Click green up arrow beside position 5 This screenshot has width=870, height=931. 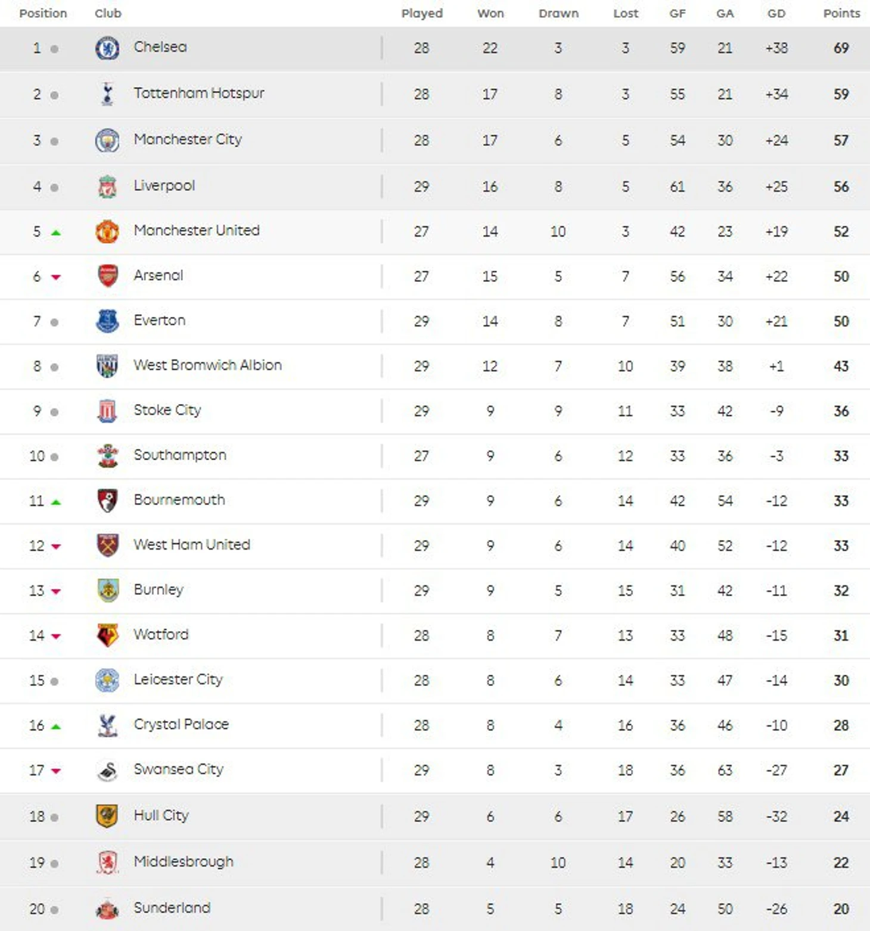(x=56, y=232)
